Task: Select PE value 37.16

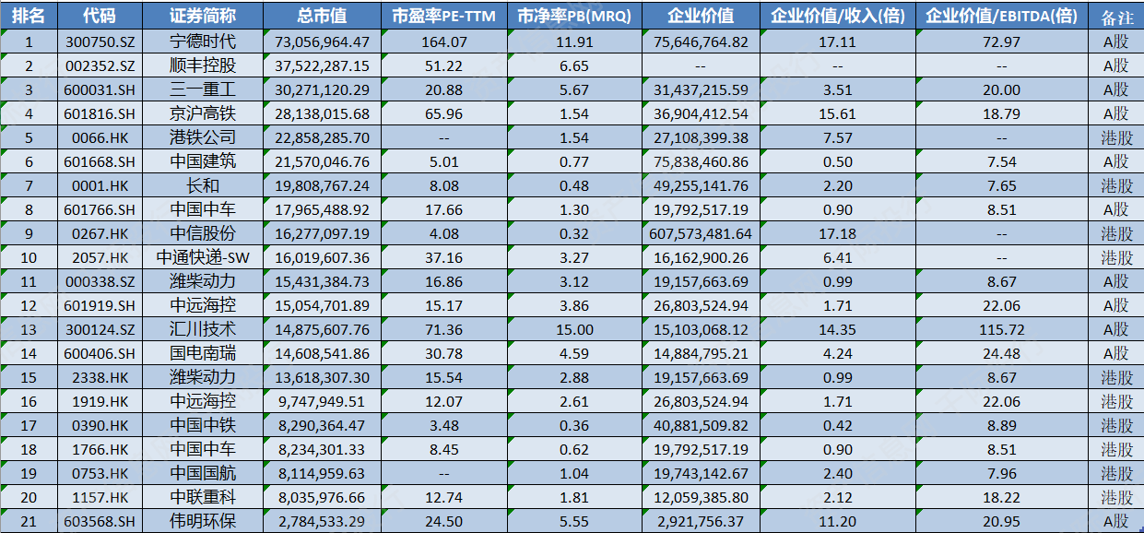Action: [444, 257]
